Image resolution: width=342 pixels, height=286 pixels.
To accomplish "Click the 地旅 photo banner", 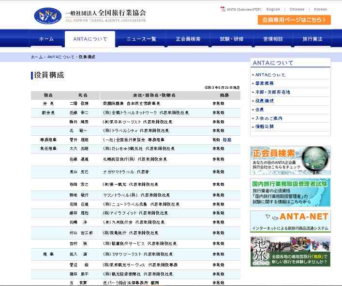I will [290, 251].
